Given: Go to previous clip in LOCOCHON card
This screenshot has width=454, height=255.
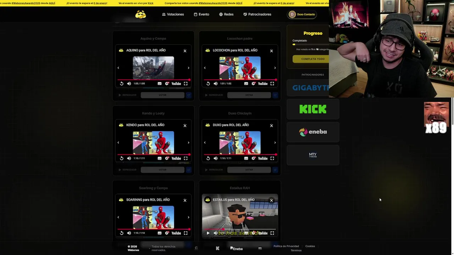Looking at the screenshot, I should tap(205, 68).
